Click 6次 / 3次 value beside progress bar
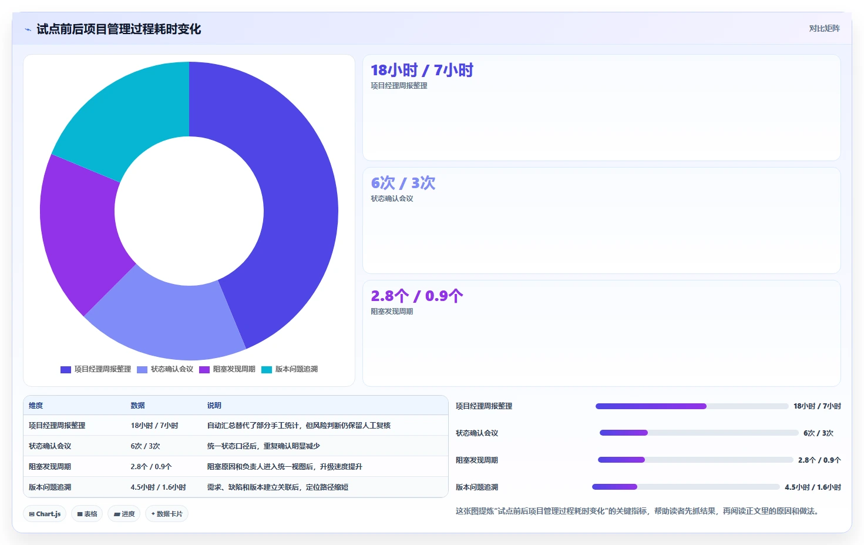 click(x=818, y=433)
